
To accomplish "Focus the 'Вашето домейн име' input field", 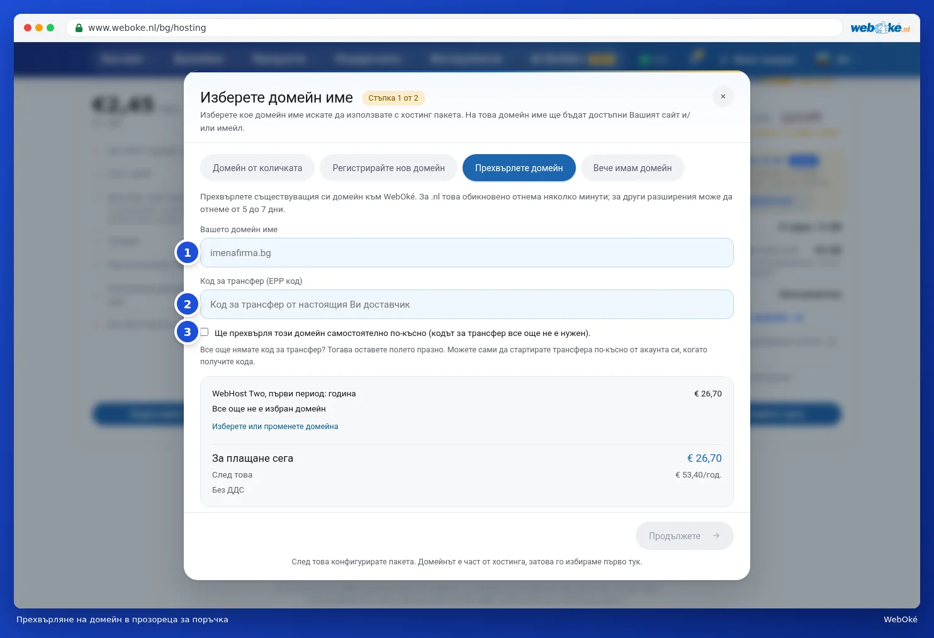I will pyautogui.click(x=467, y=252).
